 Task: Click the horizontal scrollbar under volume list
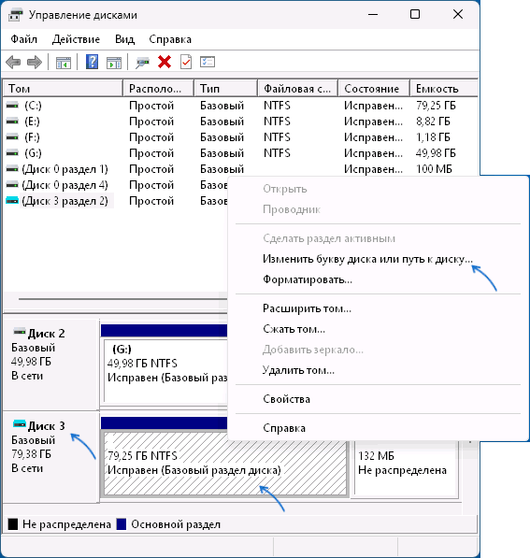(x=122, y=299)
